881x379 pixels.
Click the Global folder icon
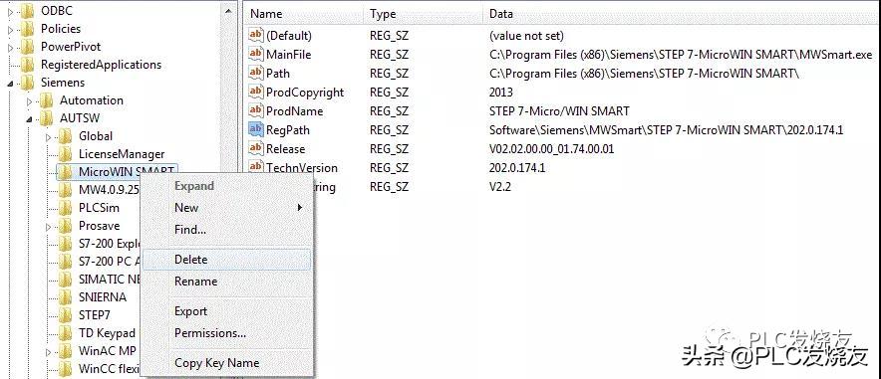66,136
